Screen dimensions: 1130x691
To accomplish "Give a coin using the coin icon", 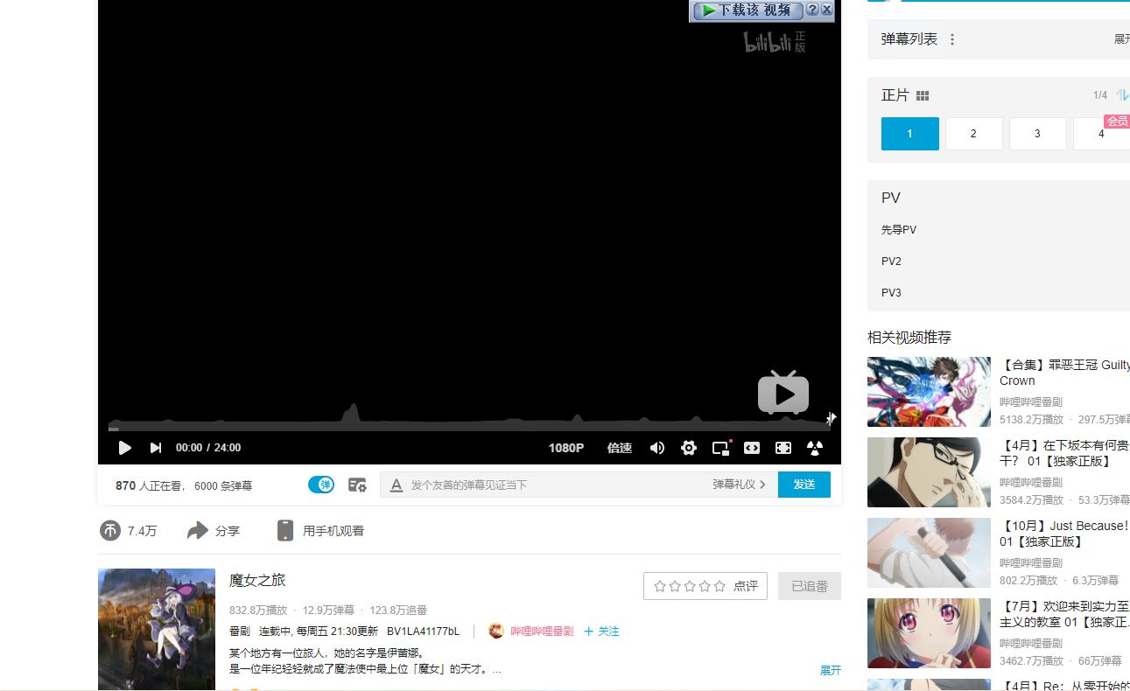I will click(x=110, y=530).
